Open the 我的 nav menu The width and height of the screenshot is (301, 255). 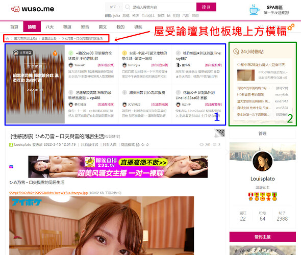pos(120,27)
